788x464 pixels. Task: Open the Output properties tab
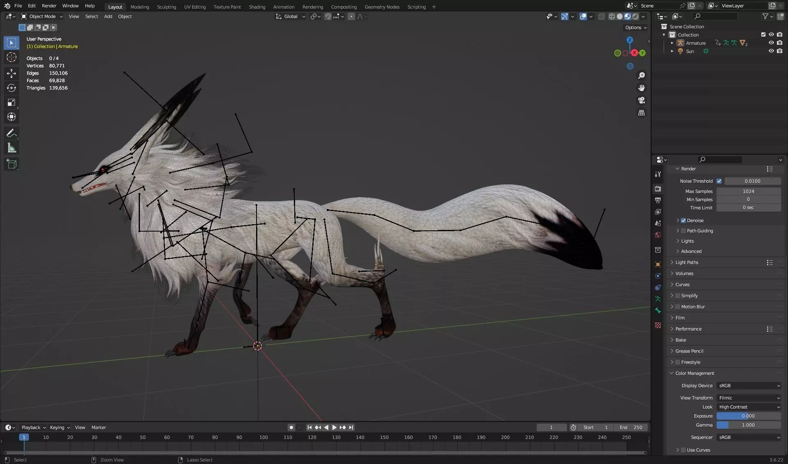[658, 200]
